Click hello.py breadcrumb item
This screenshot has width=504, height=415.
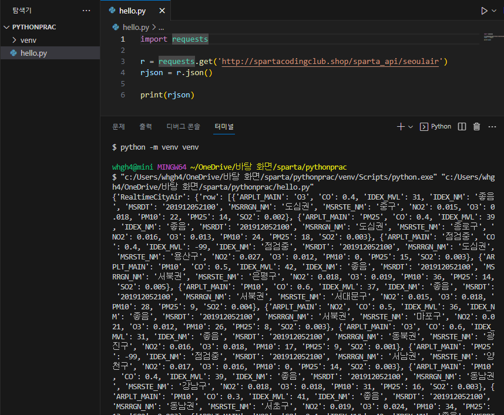[x=136, y=28]
